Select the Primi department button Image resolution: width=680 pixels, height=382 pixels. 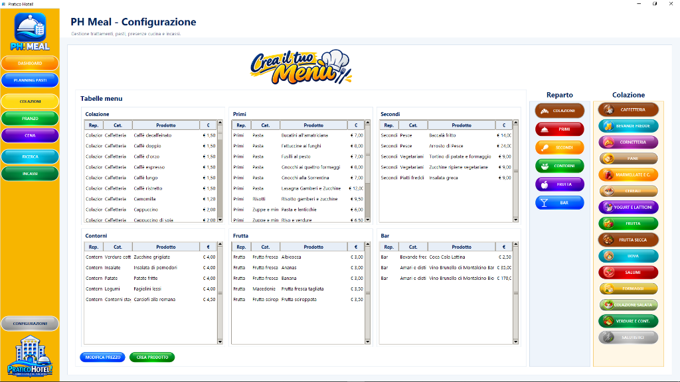coord(559,129)
